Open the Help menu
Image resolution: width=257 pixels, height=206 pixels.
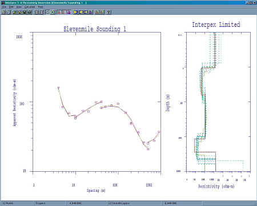pos(41,7)
